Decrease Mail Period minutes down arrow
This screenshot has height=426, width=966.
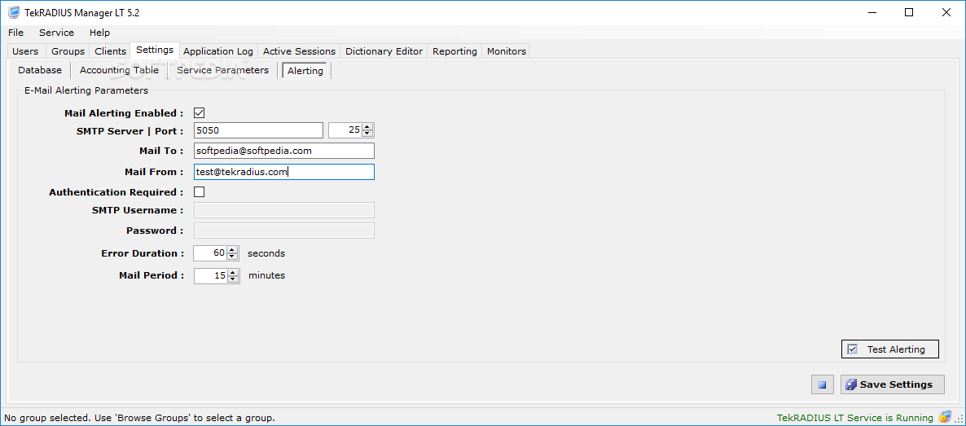point(232,279)
